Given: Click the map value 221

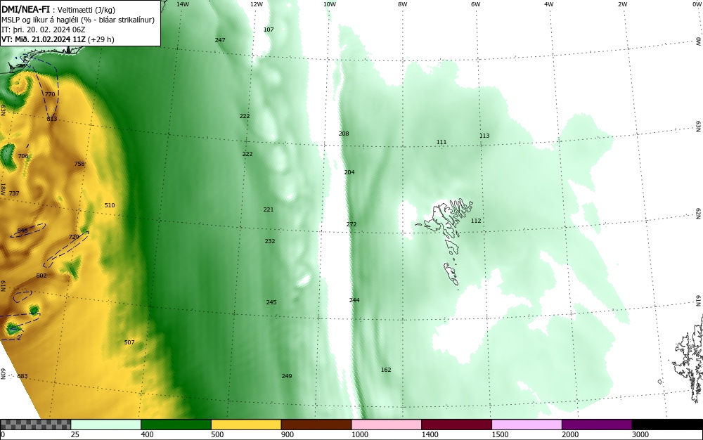Looking at the screenshot, I should 268,209.
